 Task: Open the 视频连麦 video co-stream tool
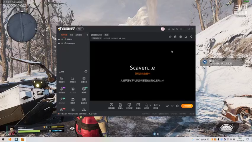61,90
